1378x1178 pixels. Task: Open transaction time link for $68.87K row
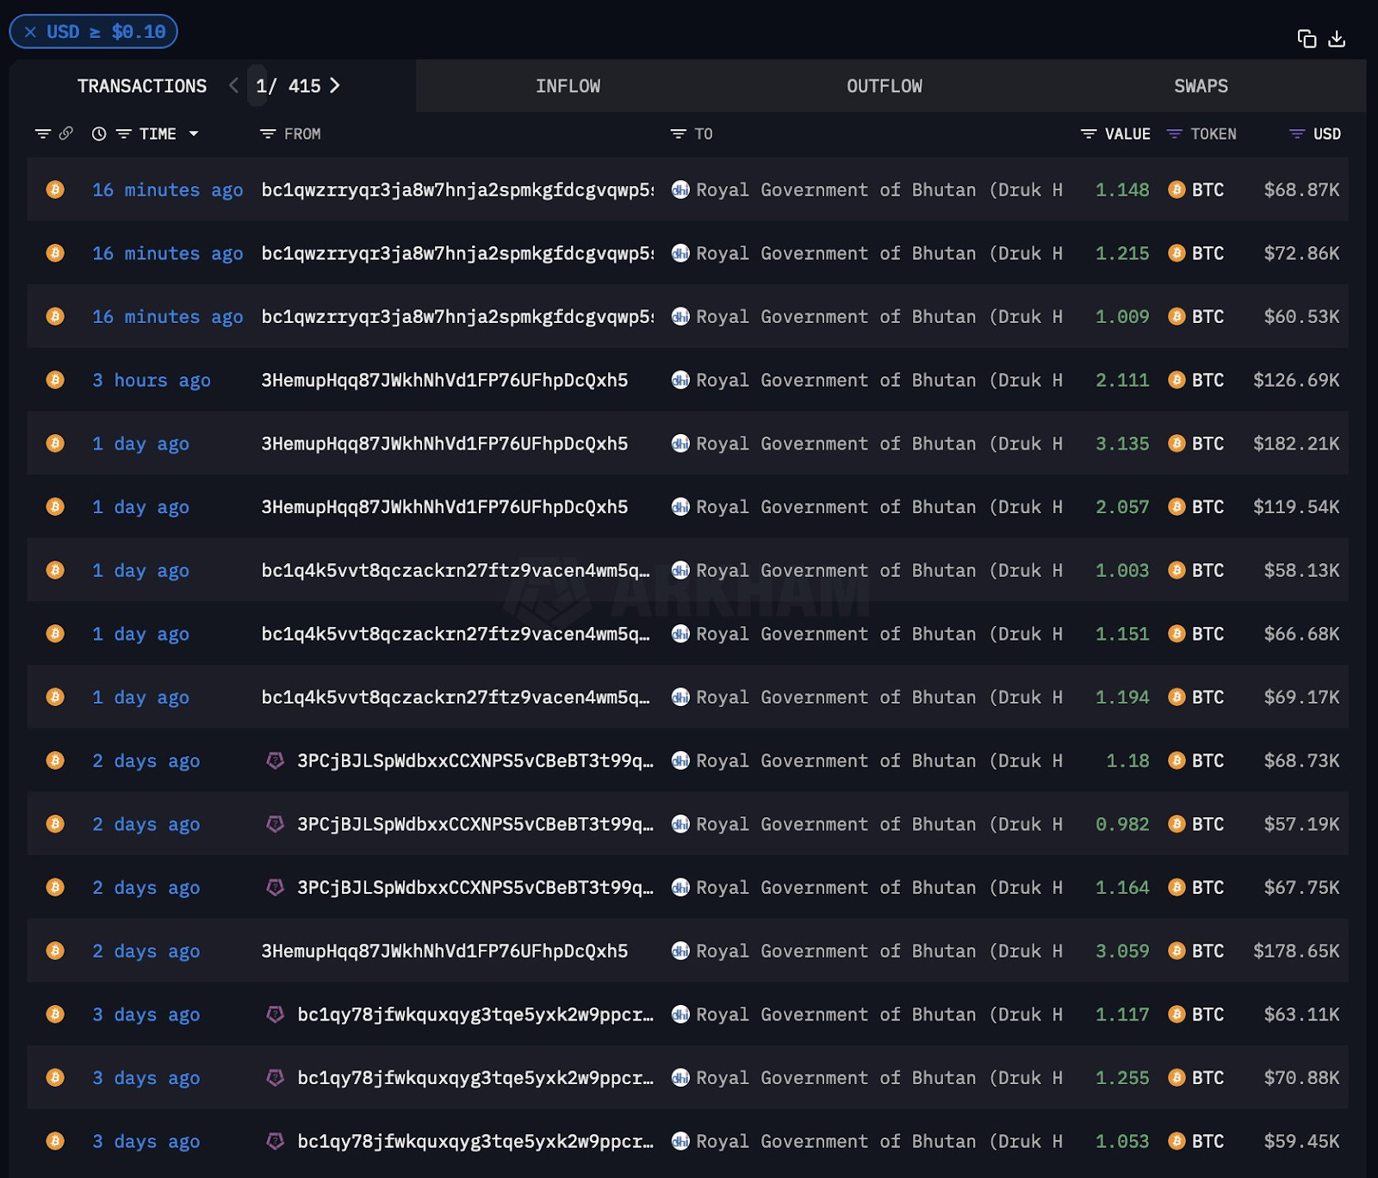coord(168,190)
